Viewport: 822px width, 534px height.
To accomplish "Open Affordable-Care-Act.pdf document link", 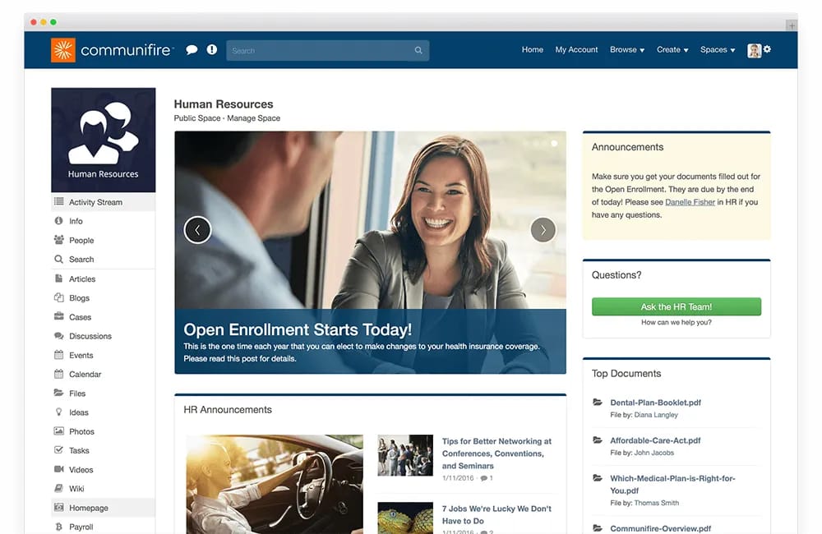I will pos(655,440).
